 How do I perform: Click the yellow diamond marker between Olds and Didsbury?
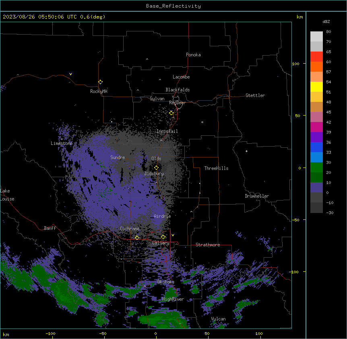pos(156,168)
